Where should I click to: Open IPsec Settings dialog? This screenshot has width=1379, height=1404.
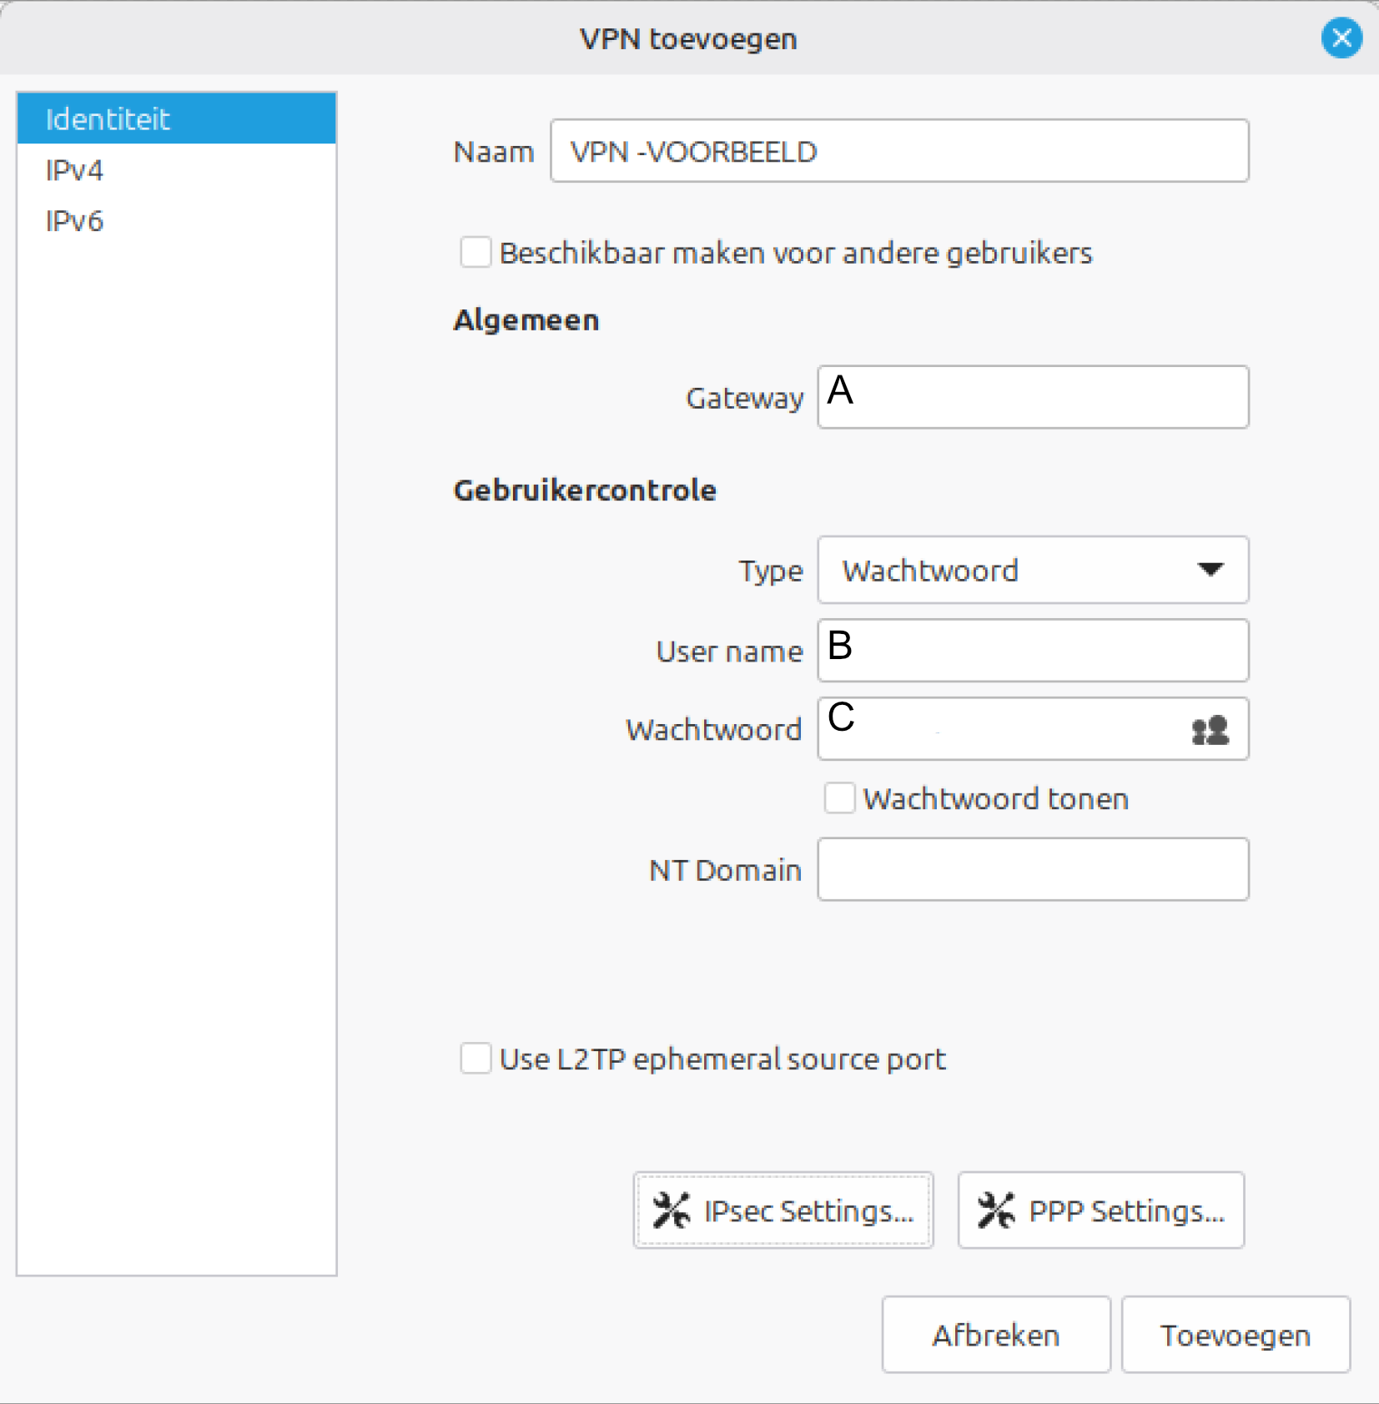[x=783, y=1210]
